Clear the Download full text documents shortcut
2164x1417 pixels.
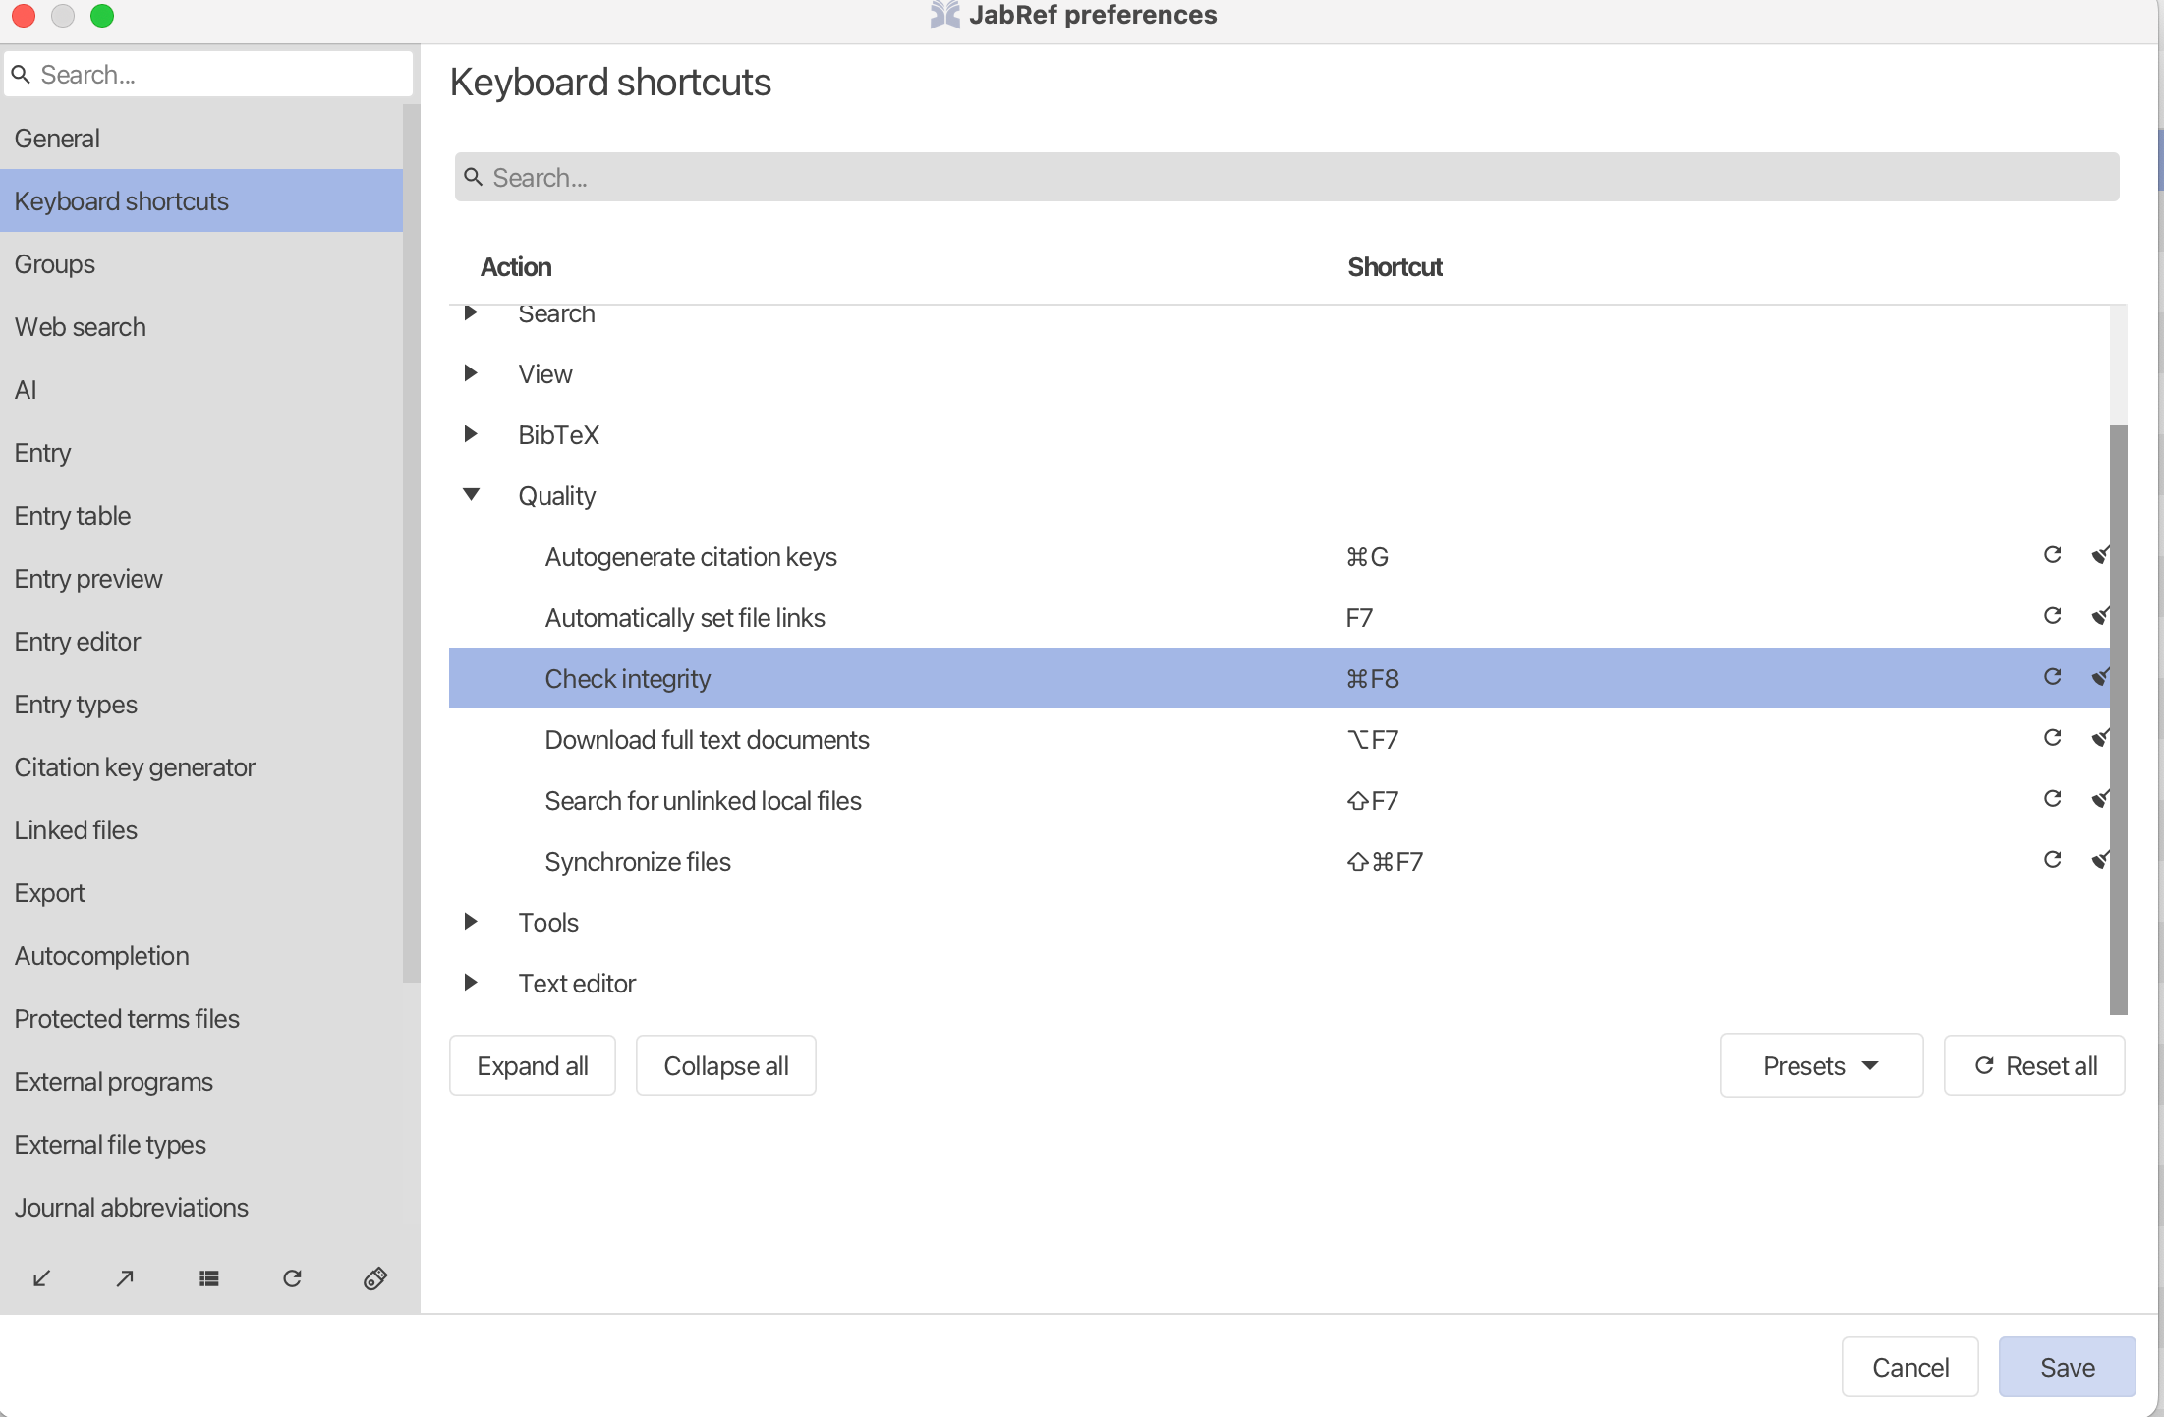tap(2100, 738)
